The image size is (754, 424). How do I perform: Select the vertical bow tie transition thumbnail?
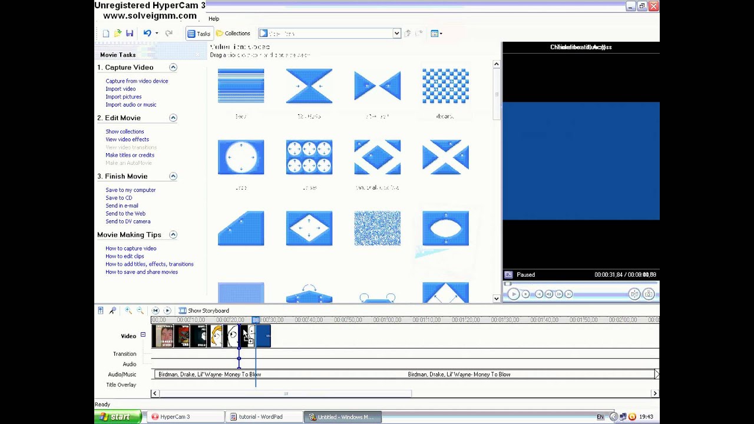point(309,86)
